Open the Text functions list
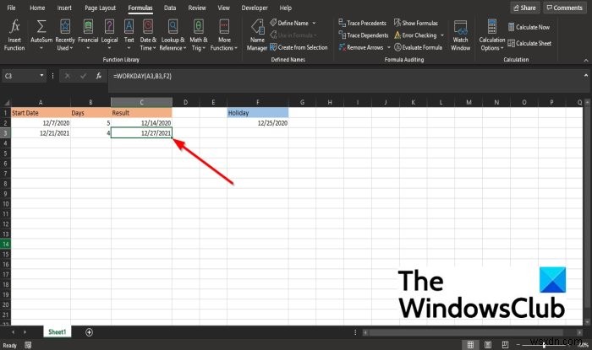Screen dimensions: 592x350 129,35
